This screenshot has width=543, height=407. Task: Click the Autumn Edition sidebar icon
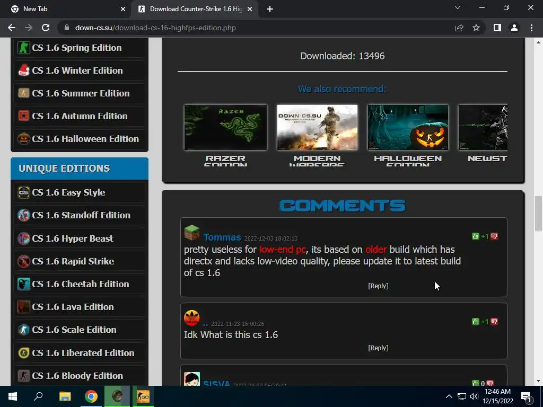[x=23, y=116]
